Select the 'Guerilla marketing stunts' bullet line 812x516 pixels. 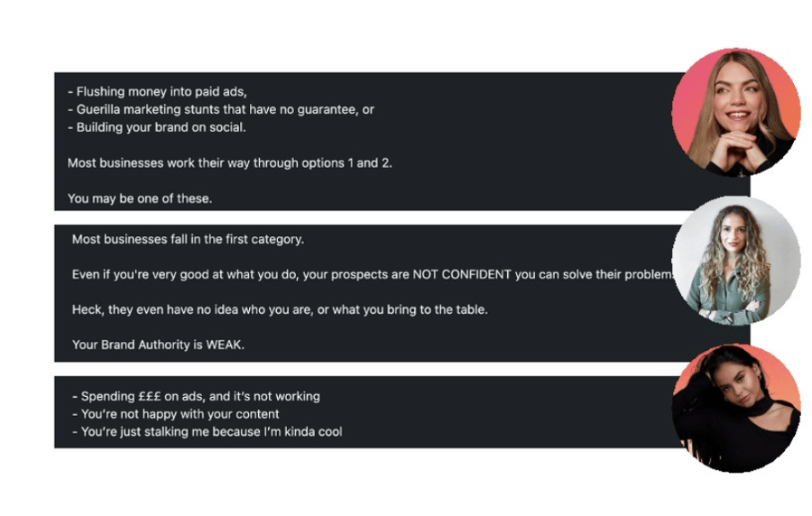coord(221,110)
